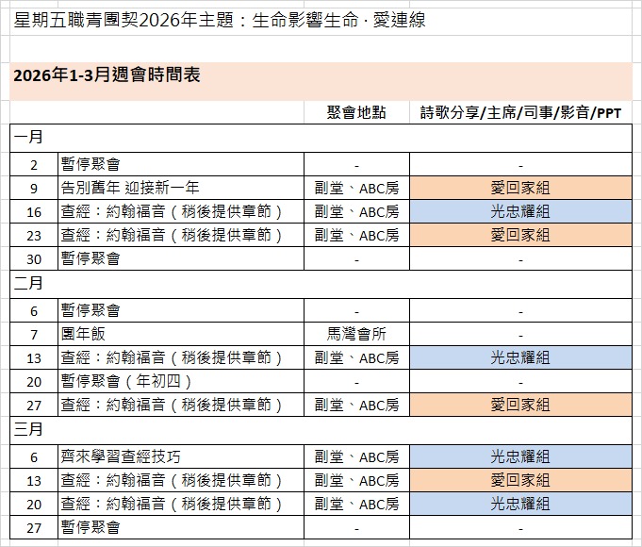Select the 聚會地點 column header
642x547 pixels.
point(355,113)
